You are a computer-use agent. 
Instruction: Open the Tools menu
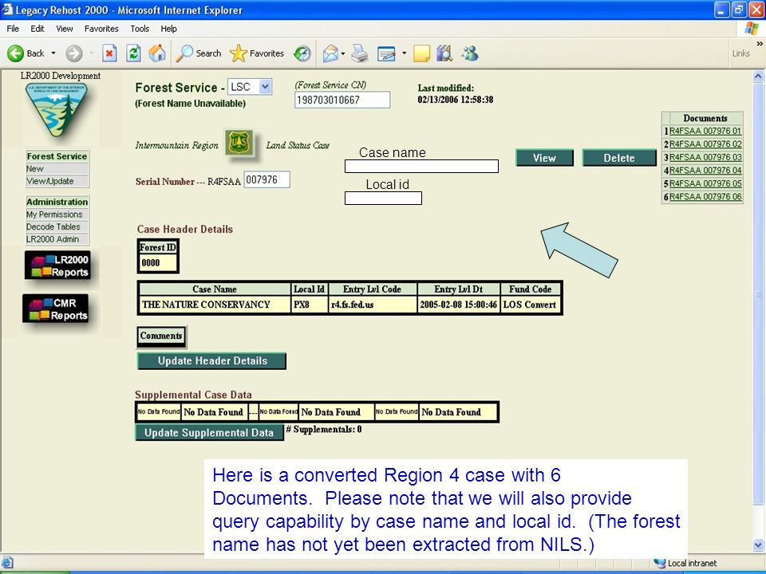[140, 29]
